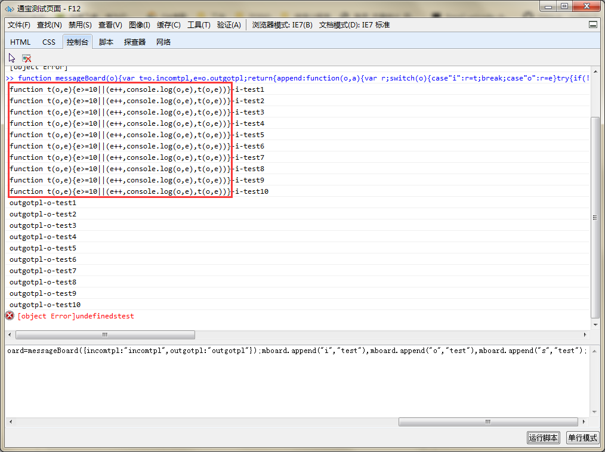Viewport: 605px width, 452px height.
Task: Click the pin window icon at top right
Action: 593,24
